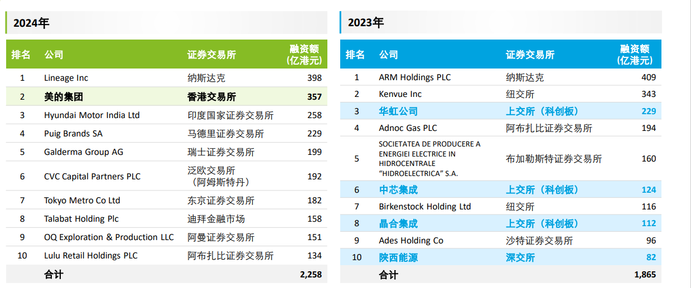Viewport: 691px width, 288px height.
Task: Click the 公司 header in 2023 table
Action: [388, 55]
